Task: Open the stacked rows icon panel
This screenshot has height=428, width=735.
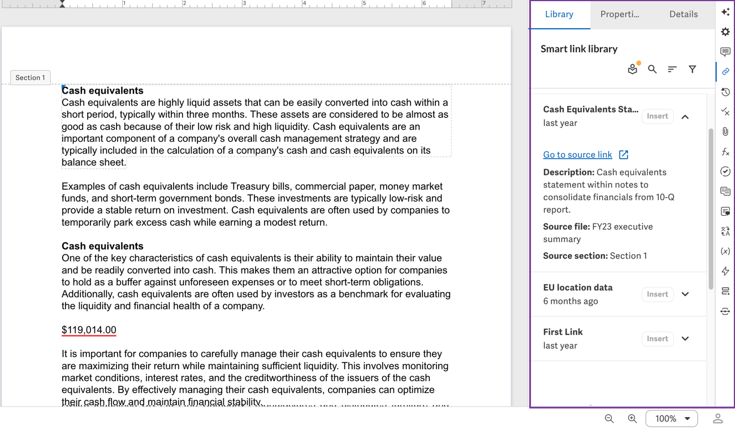Action: click(x=725, y=291)
